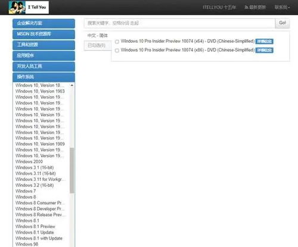298x247 pixels.
Task: Open the contact dropdown in top bar
Action: [x=282, y=7]
